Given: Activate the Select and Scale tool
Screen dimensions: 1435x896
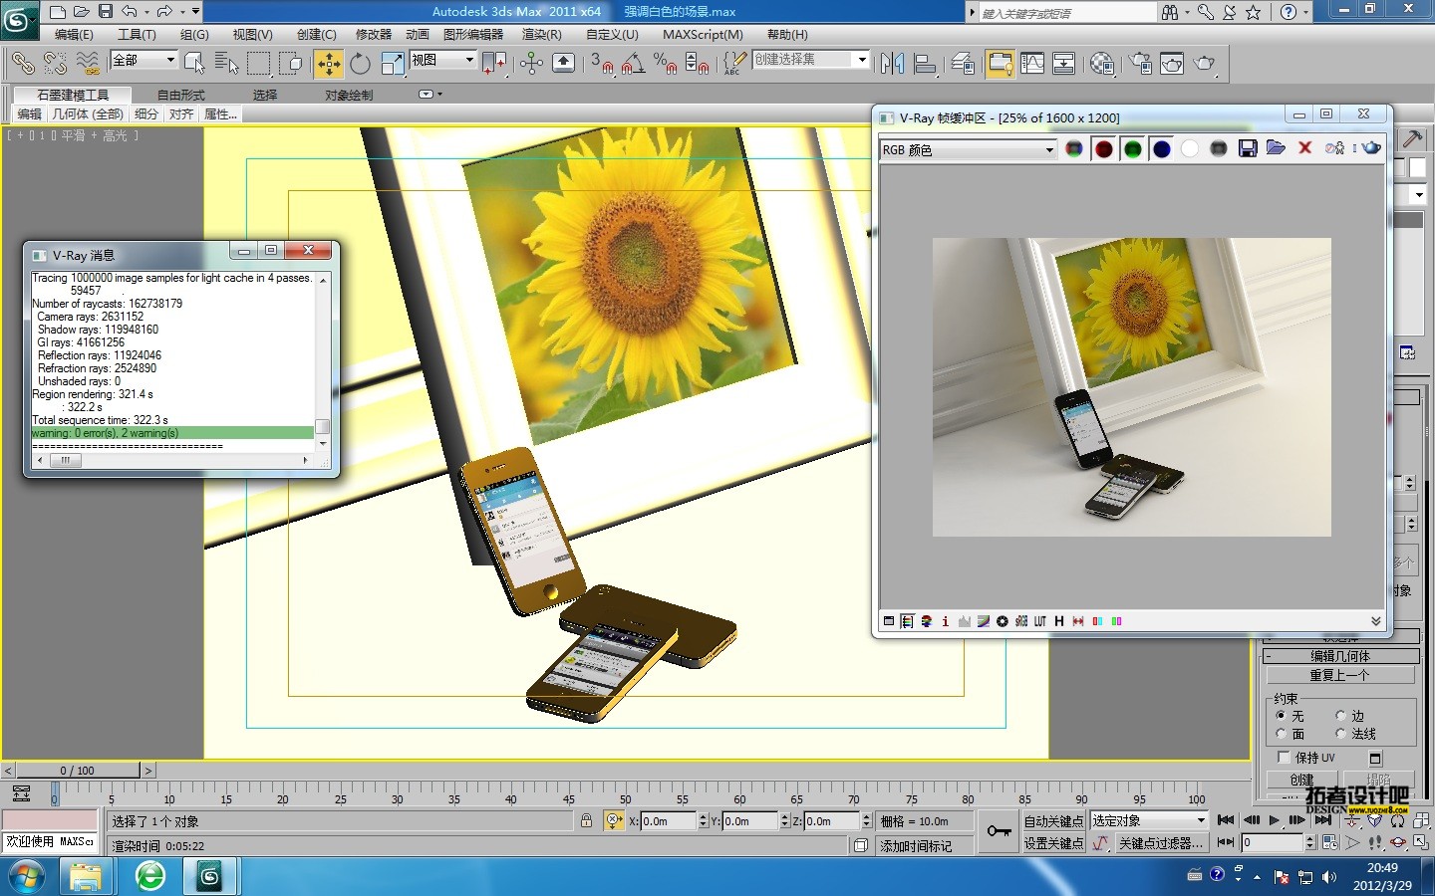Looking at the screenshot, I should pyautogui.click(x=393, y=64).
